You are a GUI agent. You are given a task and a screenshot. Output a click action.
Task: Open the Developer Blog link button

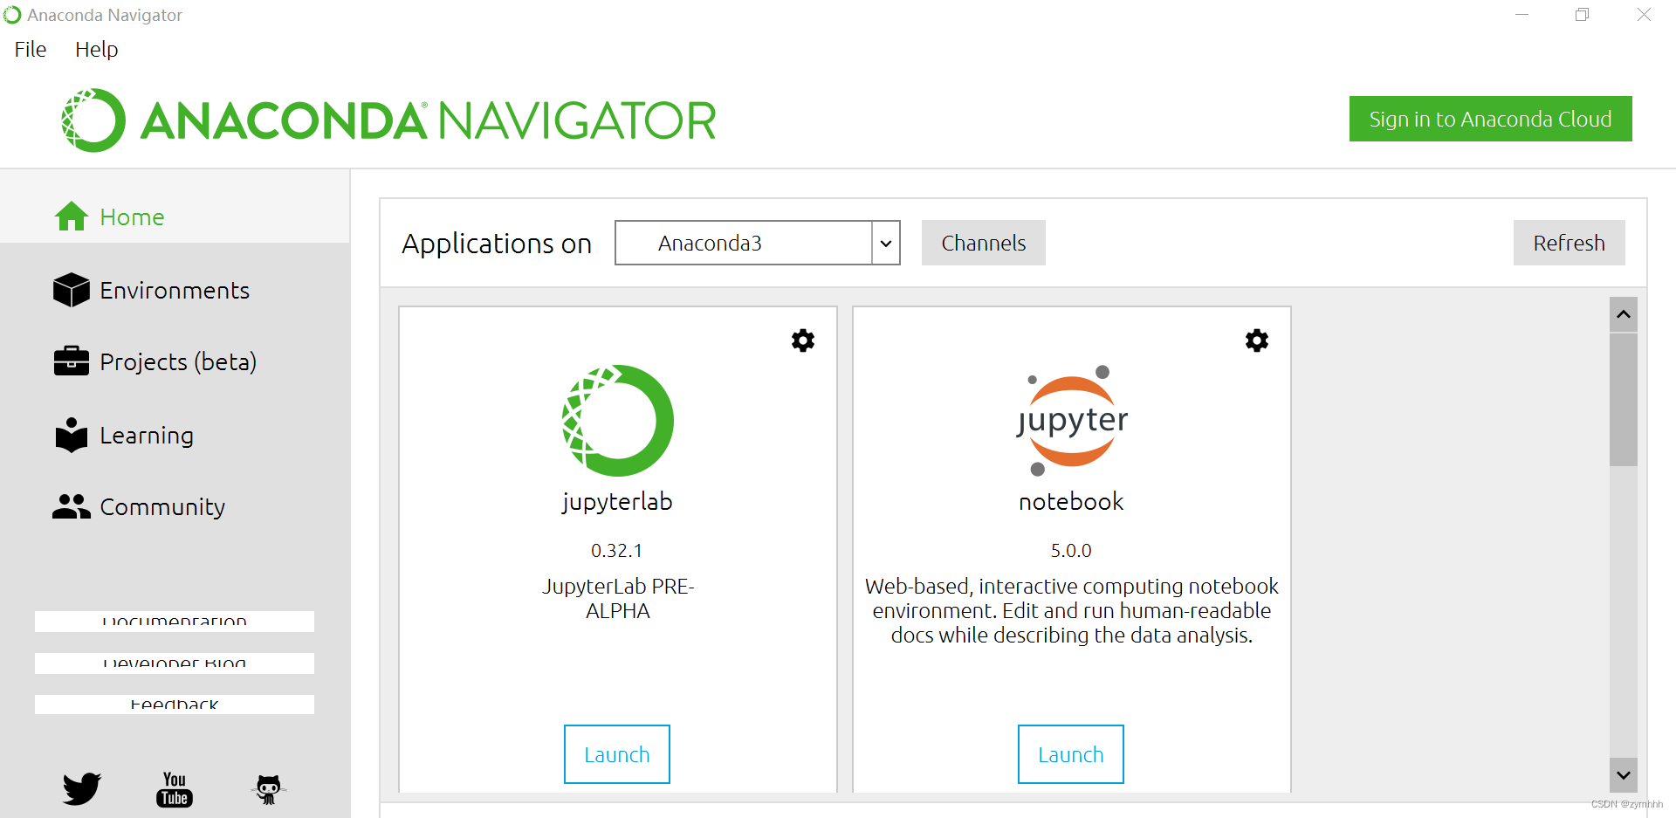pos(175,663)
